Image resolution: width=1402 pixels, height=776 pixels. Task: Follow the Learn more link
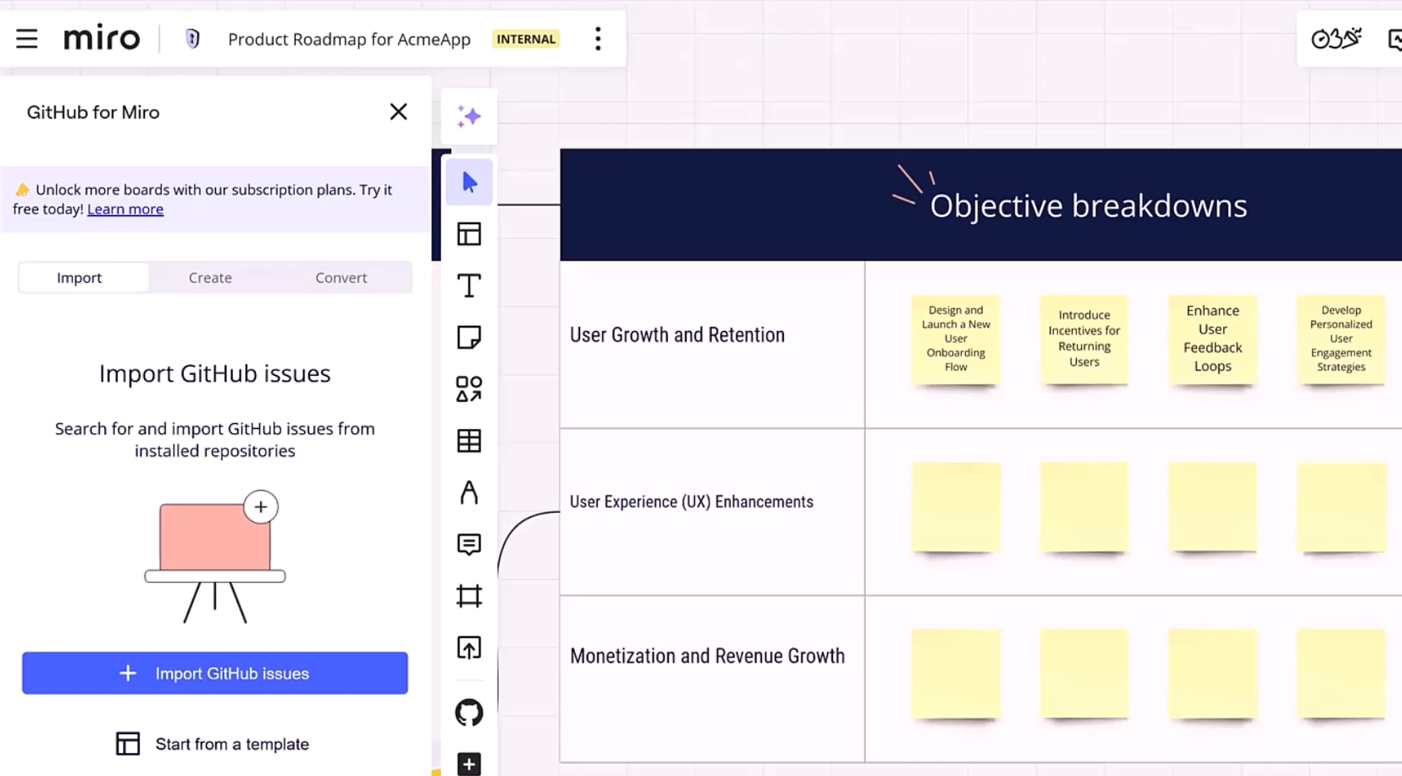[x=125, y=209]
